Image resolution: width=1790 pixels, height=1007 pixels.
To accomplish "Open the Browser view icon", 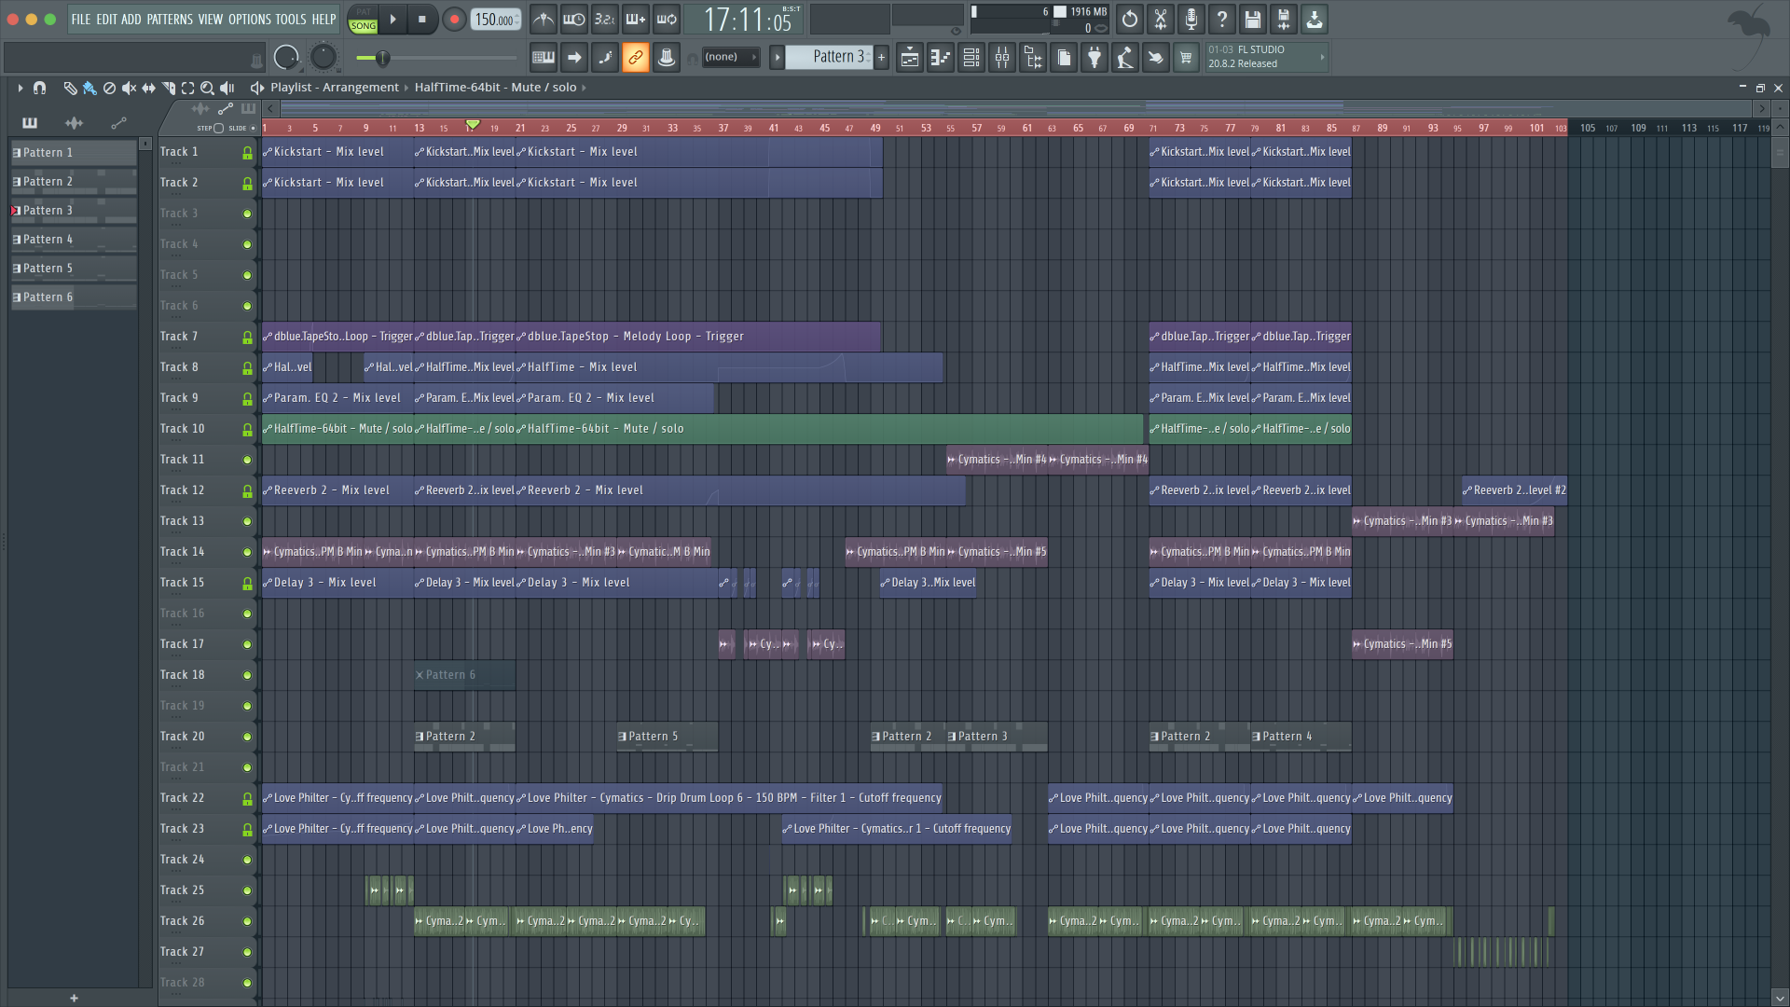I will [1033, 58].
